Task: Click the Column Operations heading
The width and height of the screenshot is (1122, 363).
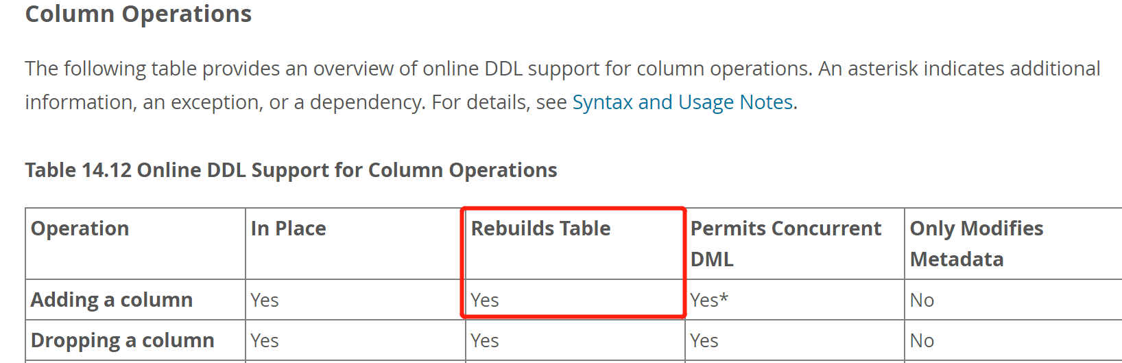Action: pyautogui.click(x=139, y=14)
